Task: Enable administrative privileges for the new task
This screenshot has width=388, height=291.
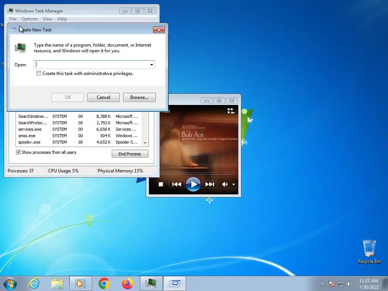Action: coord(39,74)
